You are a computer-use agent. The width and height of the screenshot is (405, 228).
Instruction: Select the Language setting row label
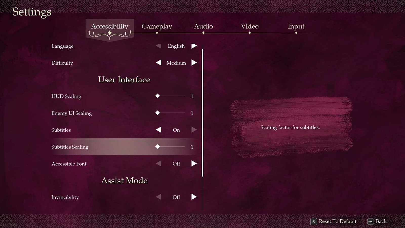(x=62, y=46)
